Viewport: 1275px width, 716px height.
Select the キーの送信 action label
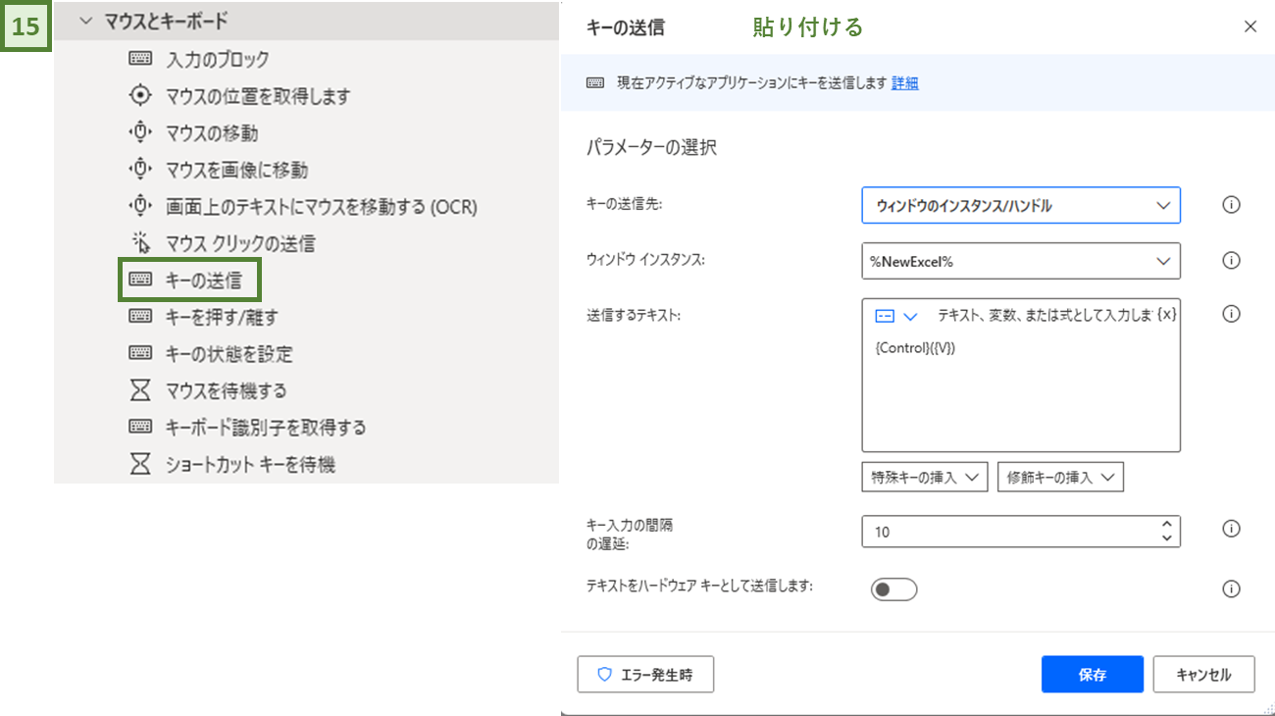(x=203, y=281)
